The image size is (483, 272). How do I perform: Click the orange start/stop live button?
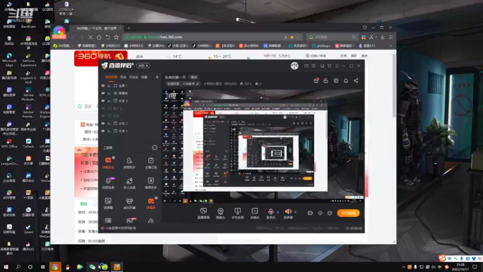point(348,213)
